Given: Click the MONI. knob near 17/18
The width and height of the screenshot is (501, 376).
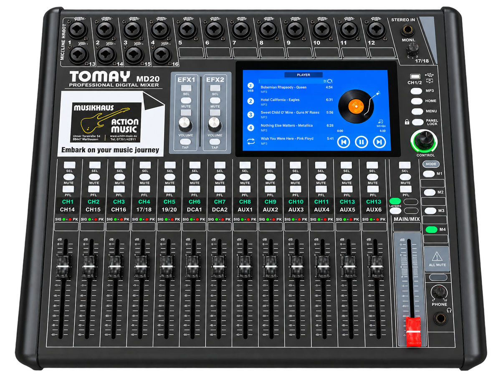Looking at the screenshot, I should pos(413,50).
